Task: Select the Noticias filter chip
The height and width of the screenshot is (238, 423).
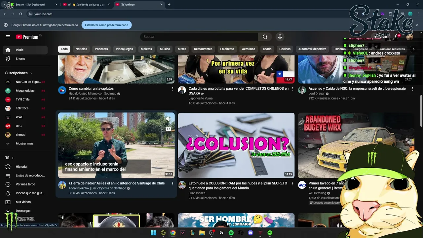Action: 81,49
